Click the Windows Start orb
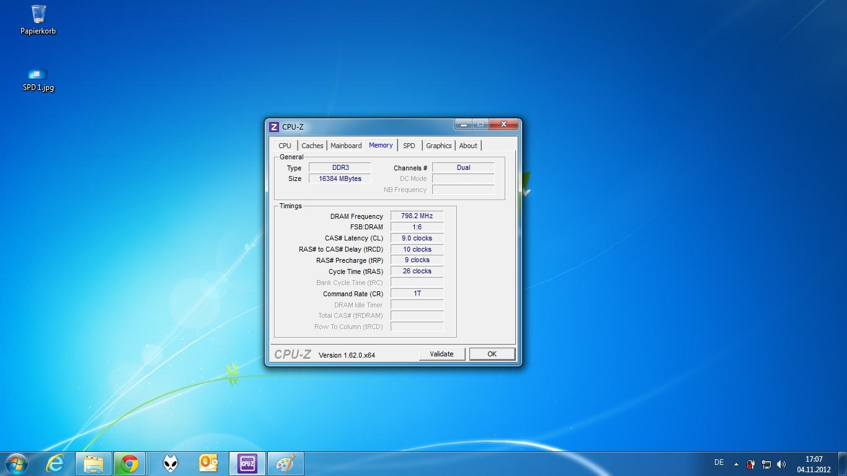The height and width of the screenshot is (476, 847). tap(16, 464)
